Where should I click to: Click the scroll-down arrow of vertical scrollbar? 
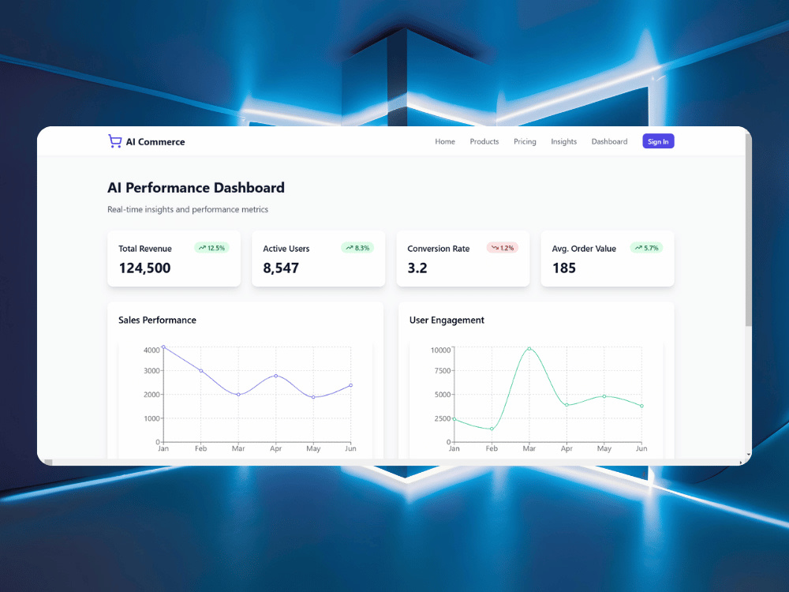749,455
